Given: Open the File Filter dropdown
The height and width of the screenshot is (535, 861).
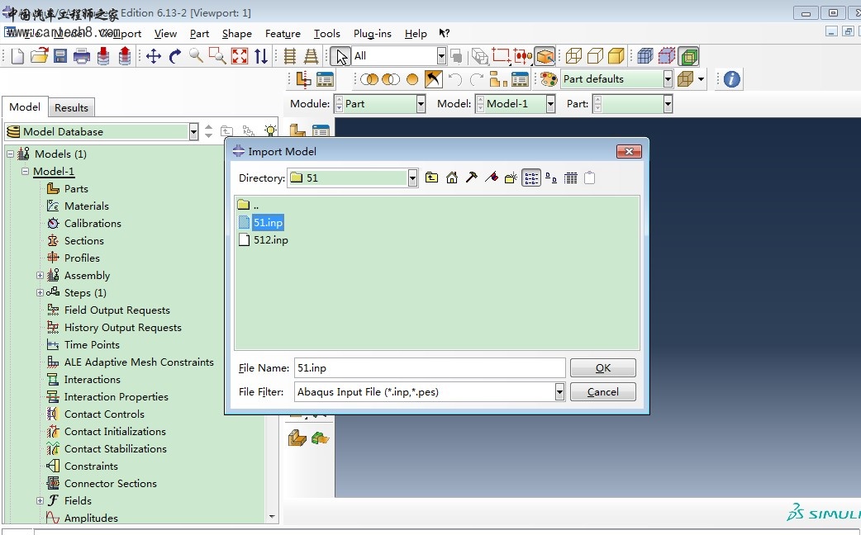Looking at the screenshot, I should click(x=559, y=391).
